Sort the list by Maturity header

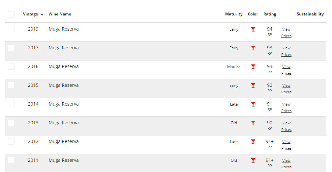tap(233, 14)
